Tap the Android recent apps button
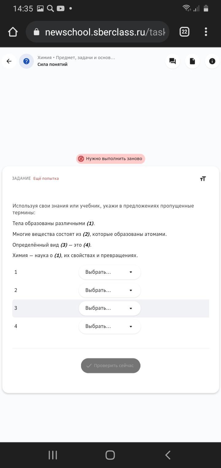This screenshot has width=221, height=468. [x=53, y=455]
